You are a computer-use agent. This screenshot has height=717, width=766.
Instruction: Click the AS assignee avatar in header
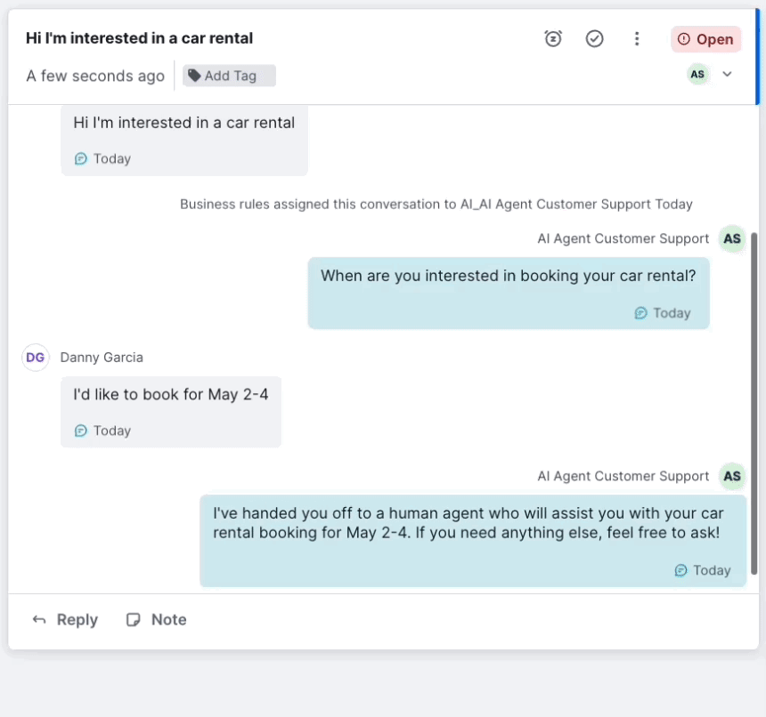(697, 75)
